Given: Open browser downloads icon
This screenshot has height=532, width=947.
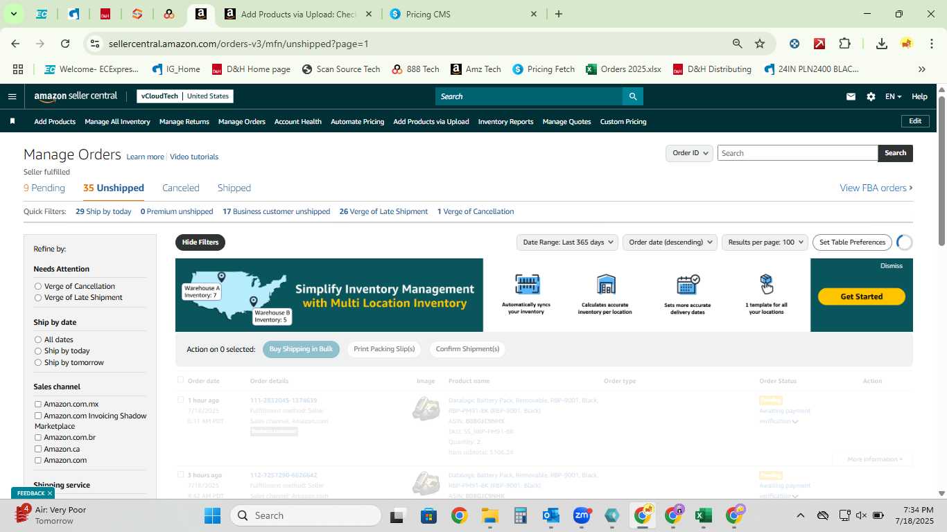Looking at the screenshot, I should (x=881, y=44).
